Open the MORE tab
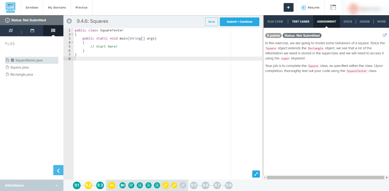 (x=381, y=22)
